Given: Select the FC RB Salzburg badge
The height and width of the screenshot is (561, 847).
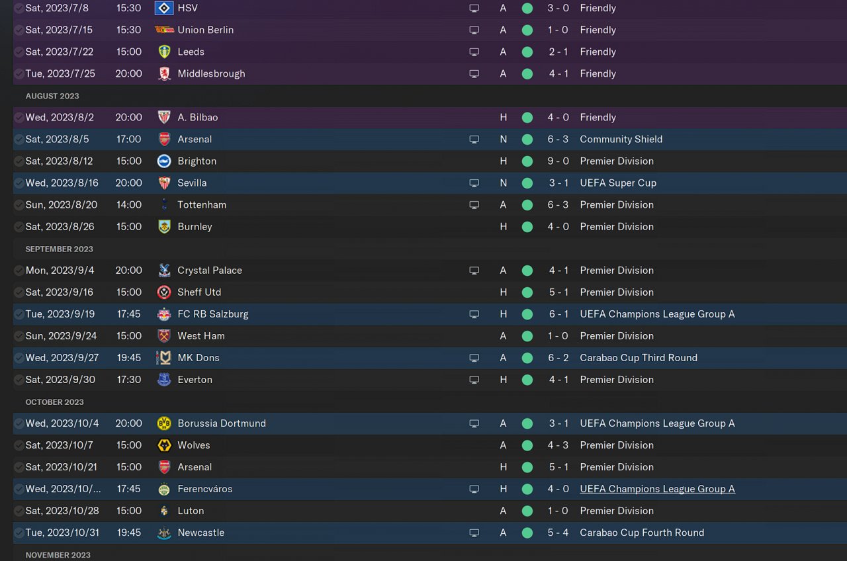Looking at the screenshot, I should pos(163,314).
